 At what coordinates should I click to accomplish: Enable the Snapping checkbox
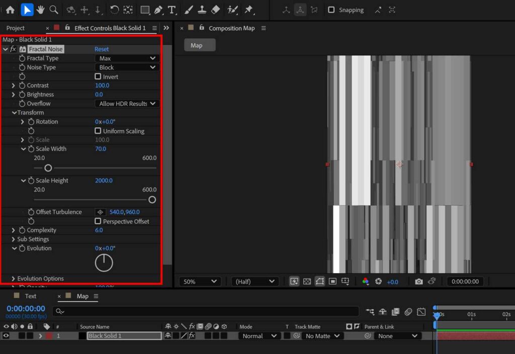(x=331, y=10)
